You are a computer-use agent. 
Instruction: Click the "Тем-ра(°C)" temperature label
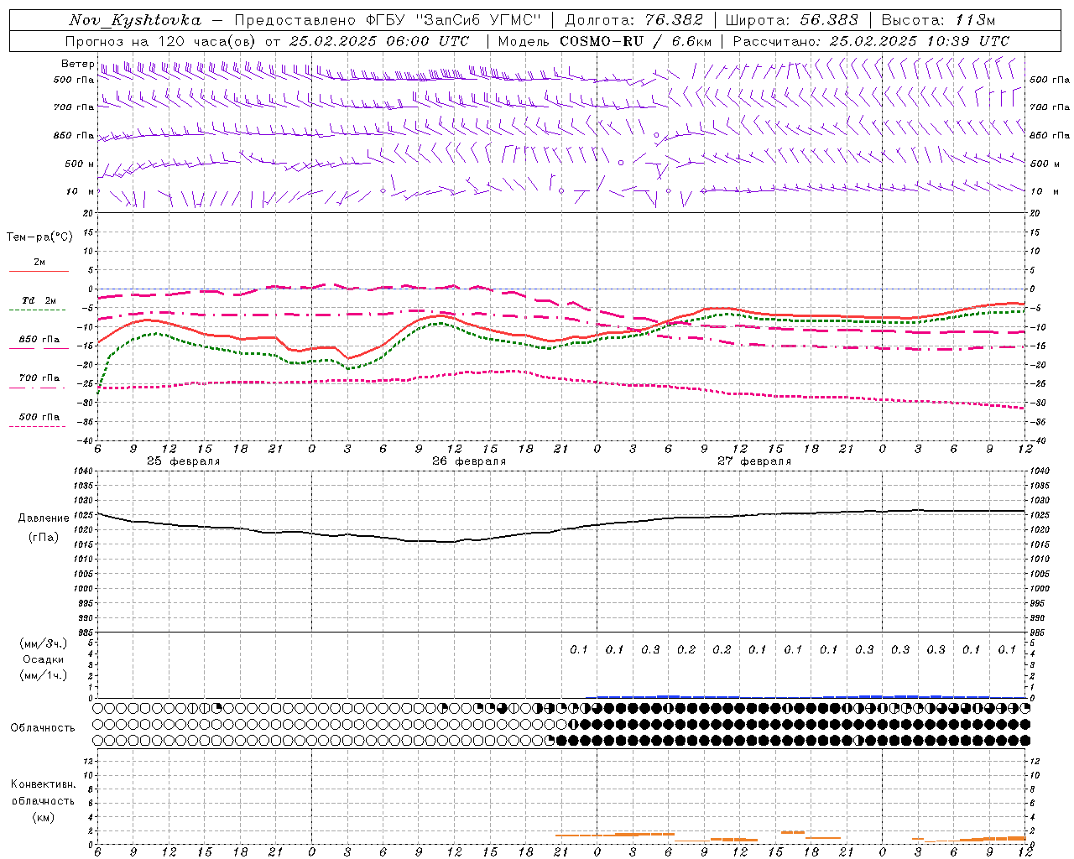39,237
